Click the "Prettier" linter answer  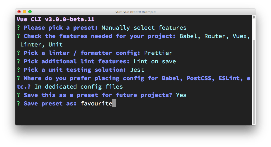[x=158, y=53]
